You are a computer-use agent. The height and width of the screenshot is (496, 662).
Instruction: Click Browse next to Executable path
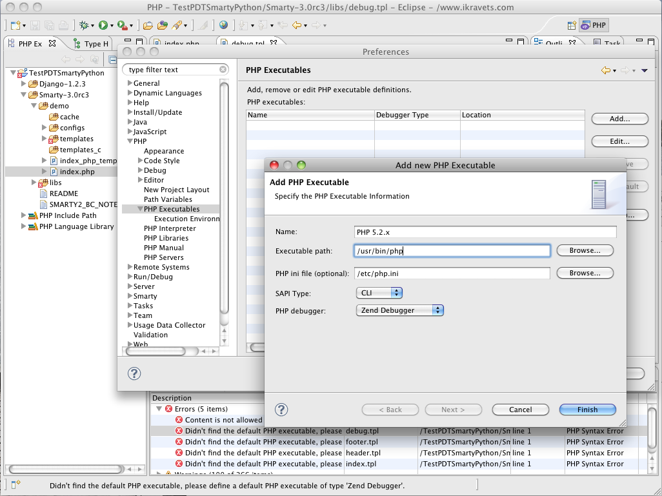pyautogui.click(x=585, y=250)
